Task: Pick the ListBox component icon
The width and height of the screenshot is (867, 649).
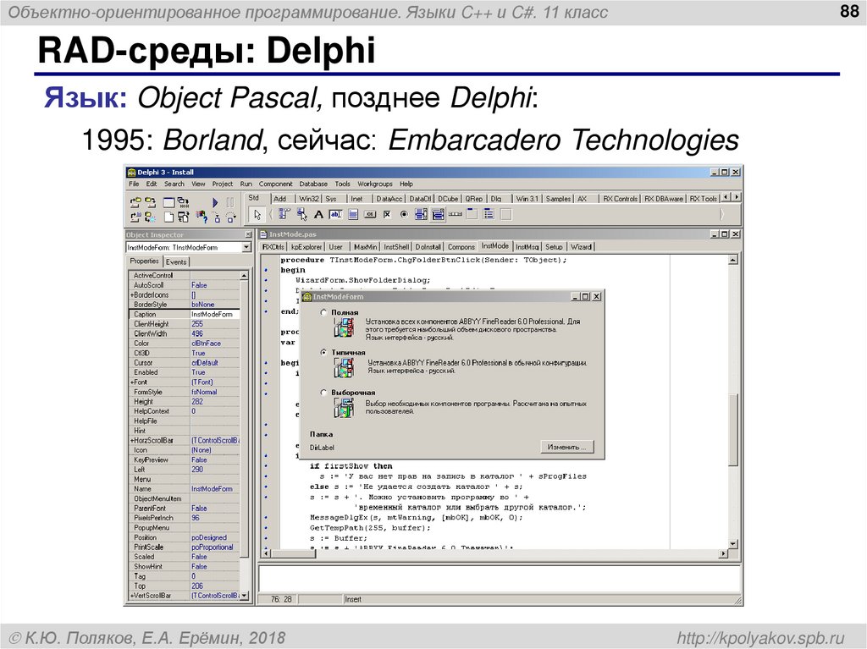Action: pos(421,214)
